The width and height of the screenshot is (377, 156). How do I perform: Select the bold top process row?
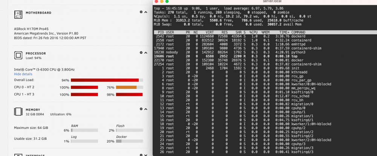tap(265, 56)
